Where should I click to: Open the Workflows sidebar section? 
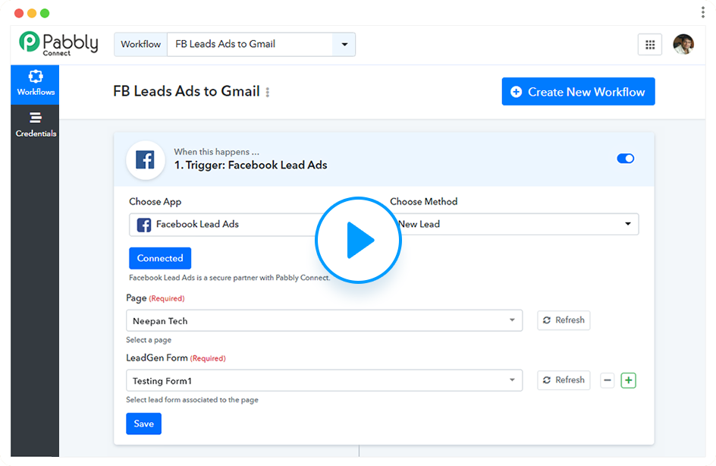(35, 84)
